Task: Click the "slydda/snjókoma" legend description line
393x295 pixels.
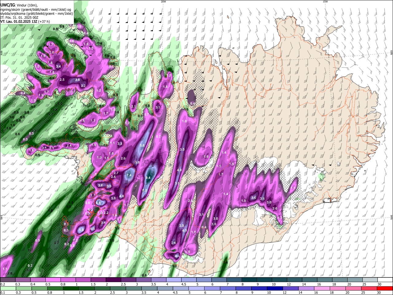Action: tap(37, 14)
